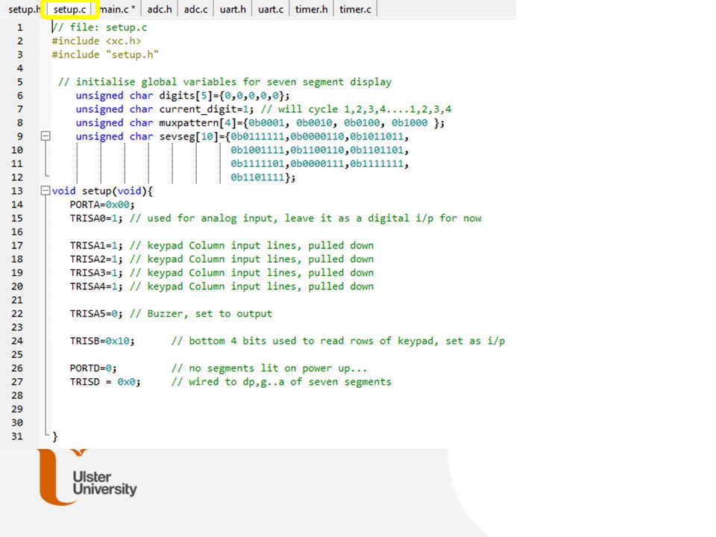Click the 'void setup(void){' line

pos(102,191)
